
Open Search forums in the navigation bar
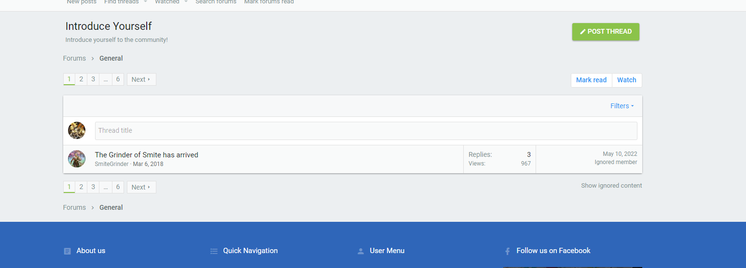tap(216, 2)
